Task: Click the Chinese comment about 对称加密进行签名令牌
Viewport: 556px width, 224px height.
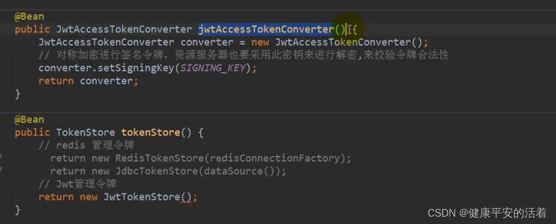Action: [243, 55]
